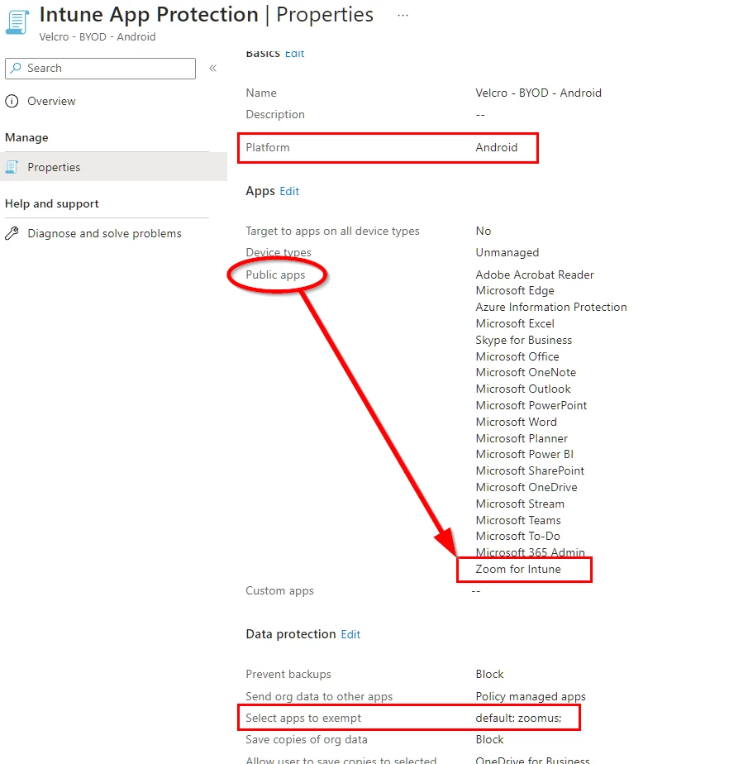Click the Description label

(x=275, y=114)
